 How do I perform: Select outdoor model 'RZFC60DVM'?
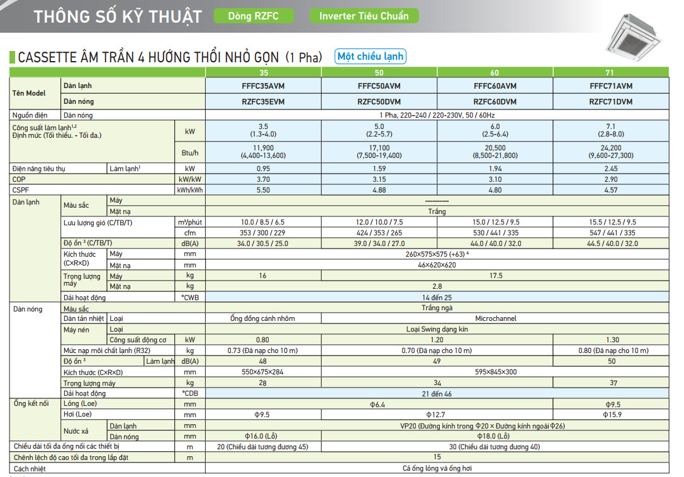point(495,102)
